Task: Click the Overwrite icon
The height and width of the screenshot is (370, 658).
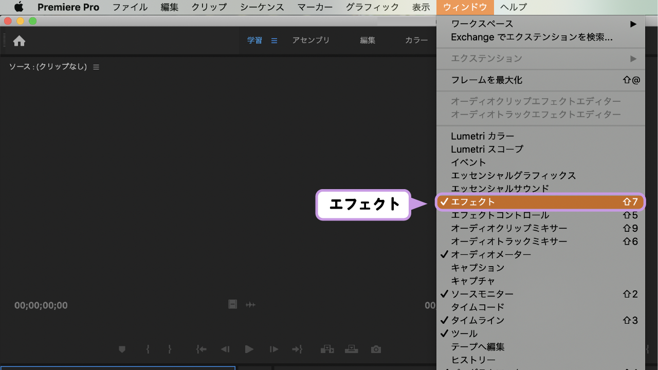Action: tap(352, 349)
